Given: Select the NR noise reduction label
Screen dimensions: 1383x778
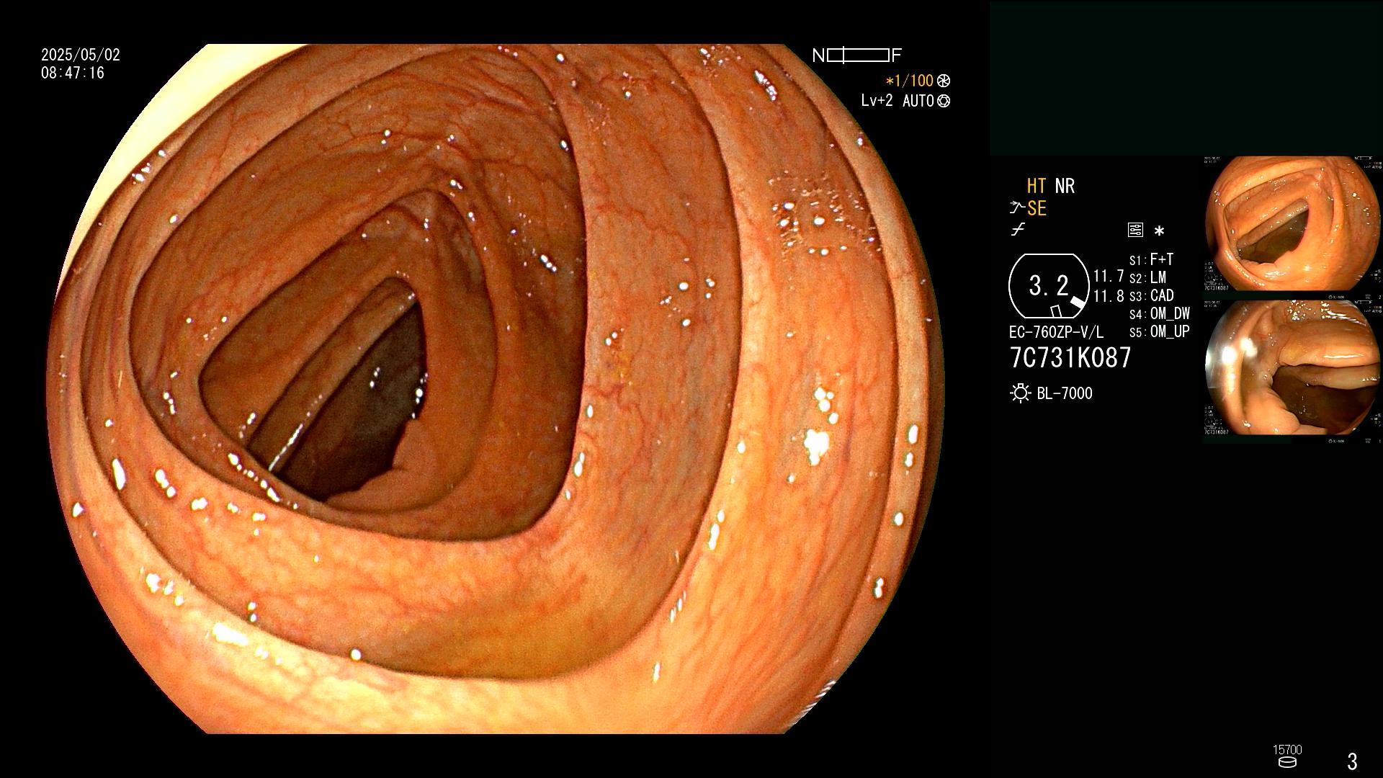Looking at the screenshot, I should pyautogui.click(x=1065, y=186).
